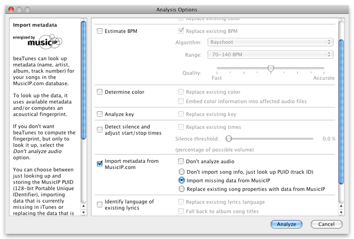Click the MusicIP logo
354x239 pixels.
coord(37,42)
